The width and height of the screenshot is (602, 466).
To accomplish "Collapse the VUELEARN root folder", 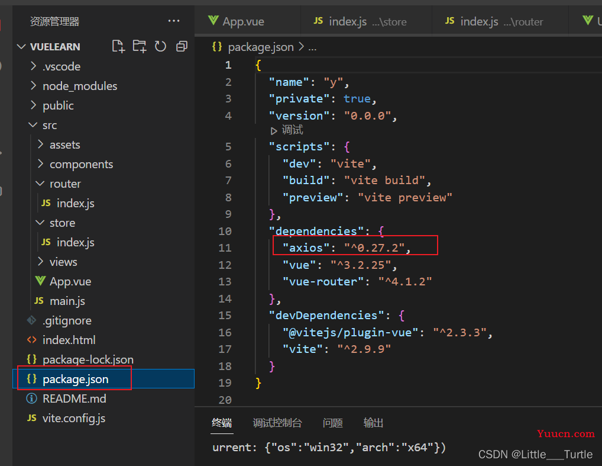I will click(x=21, y=47).
